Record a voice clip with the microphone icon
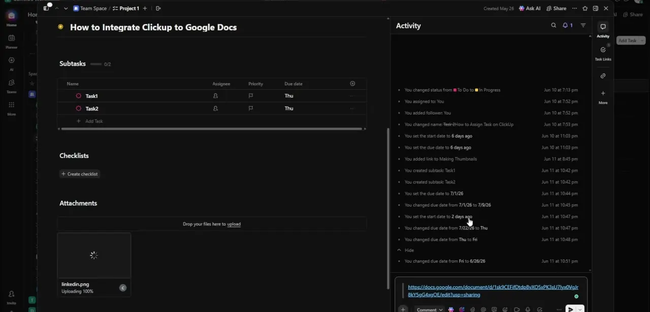The width and height of the screenshot is (650, 312). click(x=528, y=309)
